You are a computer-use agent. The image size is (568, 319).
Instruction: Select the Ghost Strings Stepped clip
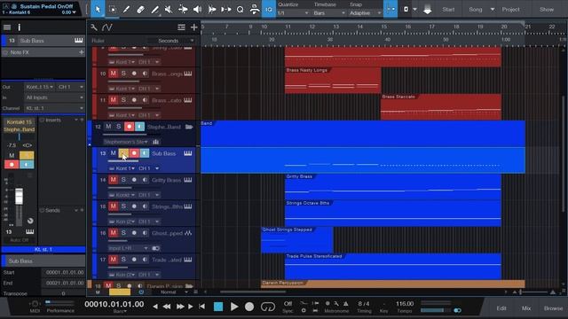coord(297,240)
